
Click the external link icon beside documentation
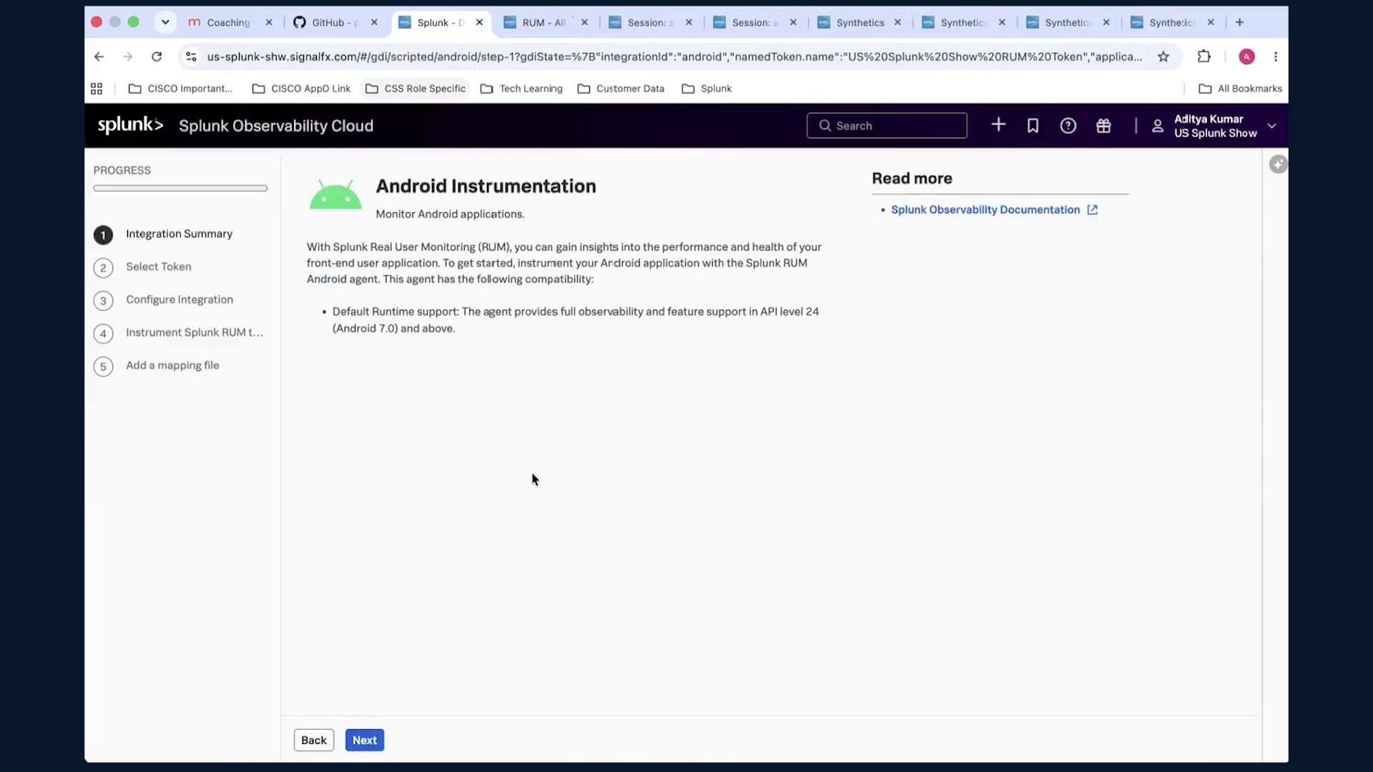coord(1092,209)
